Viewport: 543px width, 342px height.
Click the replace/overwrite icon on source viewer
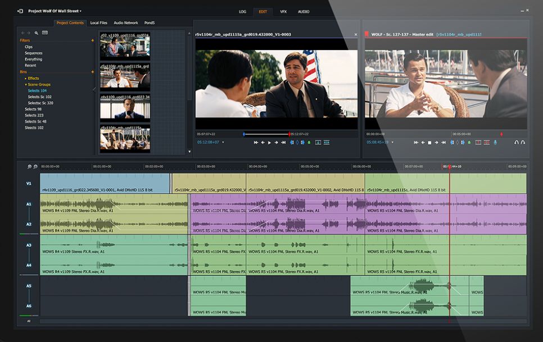pos(318,143)
